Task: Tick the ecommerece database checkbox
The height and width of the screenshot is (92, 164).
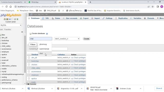Action: click(x=29, y=72)
